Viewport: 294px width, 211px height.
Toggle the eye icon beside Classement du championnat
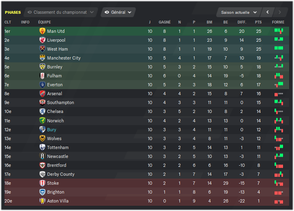click(x=30, y=12)
